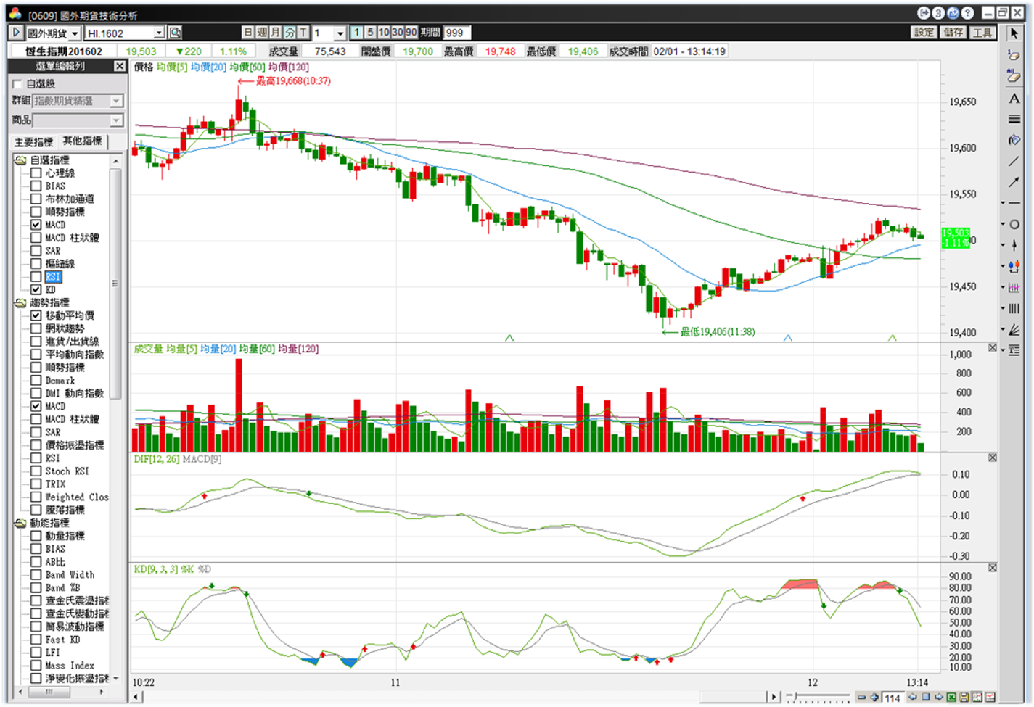1034x707 pixels.
Task: Click the symbol search magnifier icon
Action: tap(175, 33)
